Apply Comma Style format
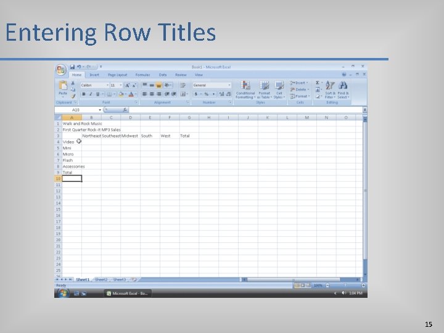Viewport: 444px width, 333px height. [213, 94]
